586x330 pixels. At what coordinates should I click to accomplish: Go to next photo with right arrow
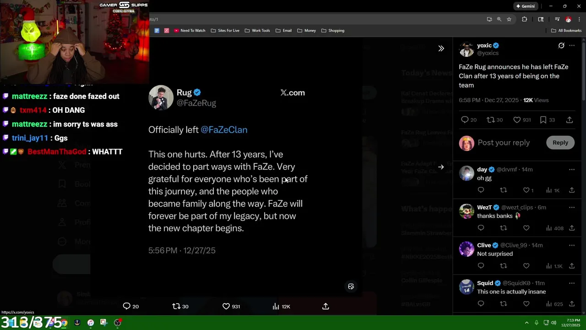coord(441,167)
